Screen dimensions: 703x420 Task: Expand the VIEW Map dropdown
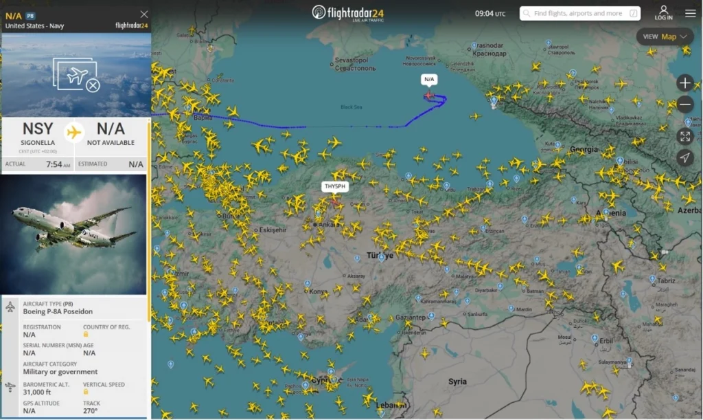coord(664,37)
